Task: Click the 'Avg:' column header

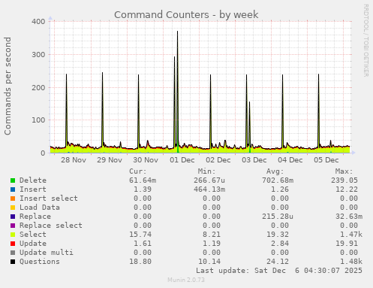Action: tap(275, 171)
